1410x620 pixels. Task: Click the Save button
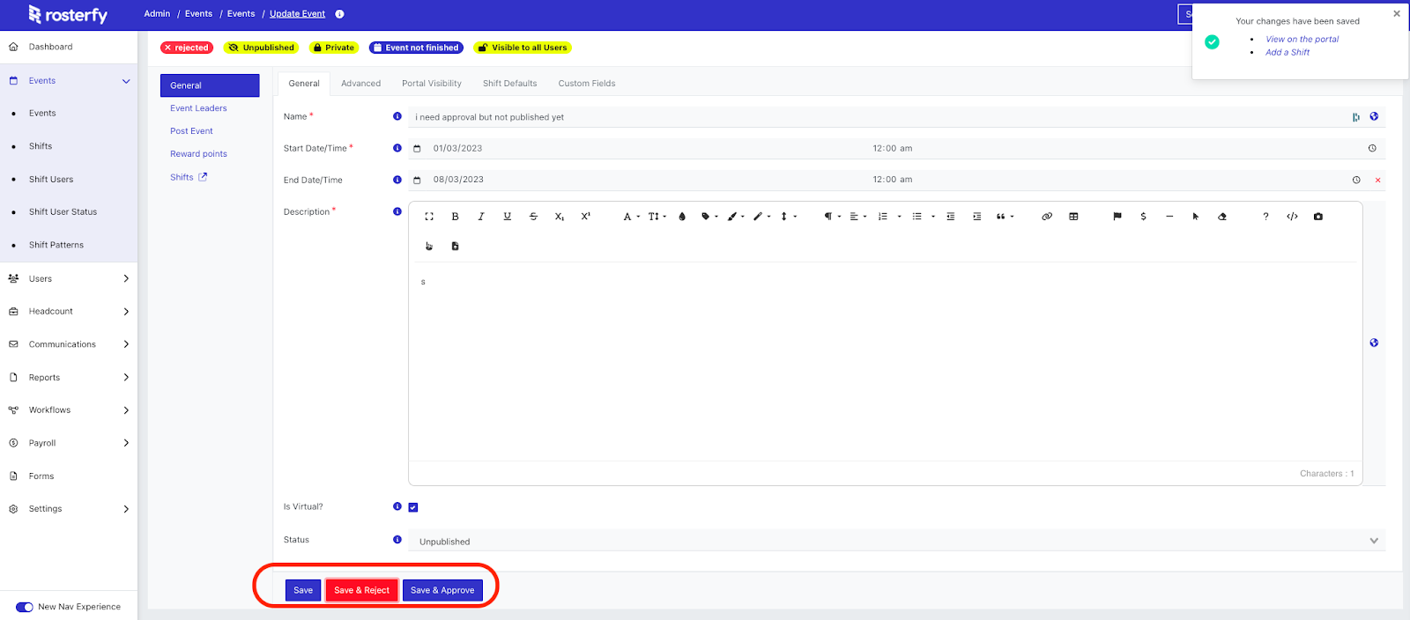(303, 590)
